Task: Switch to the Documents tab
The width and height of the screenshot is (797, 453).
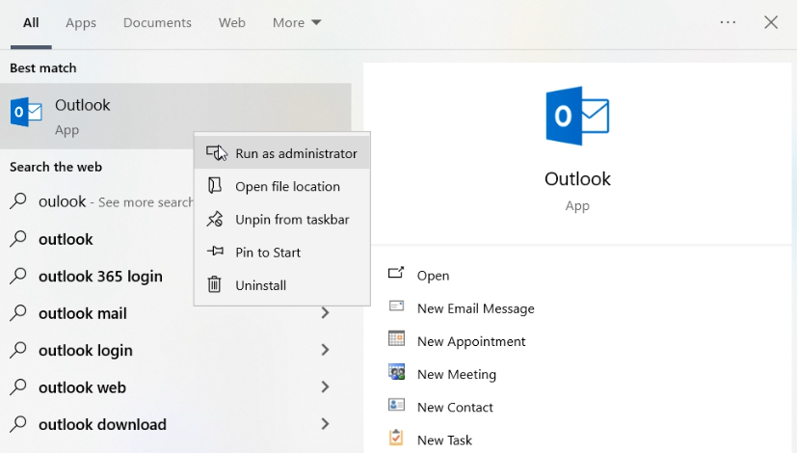Action: (158, 23)
